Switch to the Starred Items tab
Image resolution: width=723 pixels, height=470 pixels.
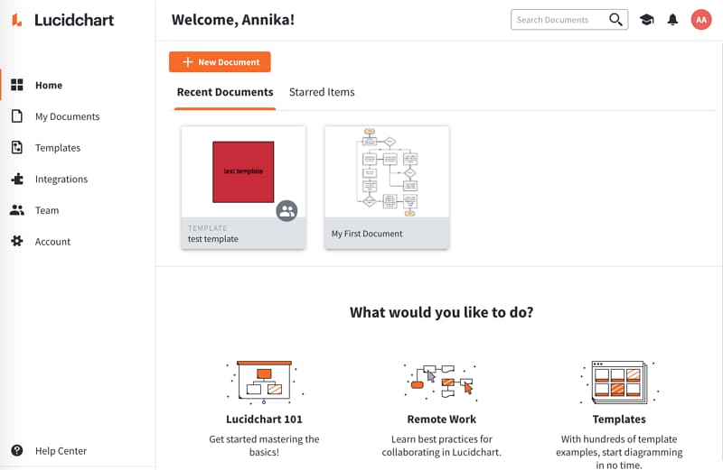point(322,92)
